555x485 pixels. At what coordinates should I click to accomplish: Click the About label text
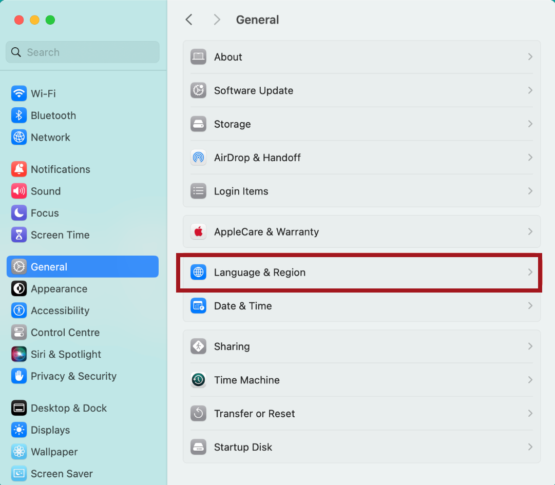click(228, 57)
